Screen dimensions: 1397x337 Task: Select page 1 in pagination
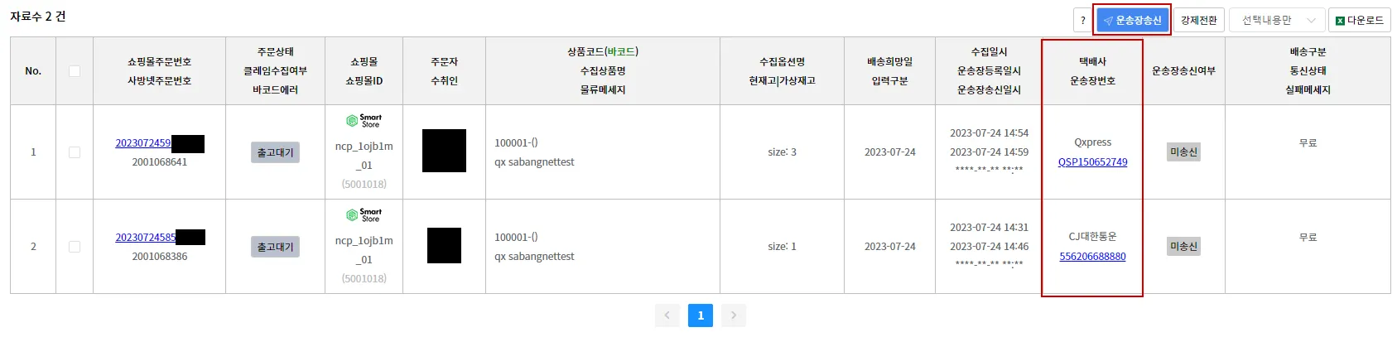point(701,315)
